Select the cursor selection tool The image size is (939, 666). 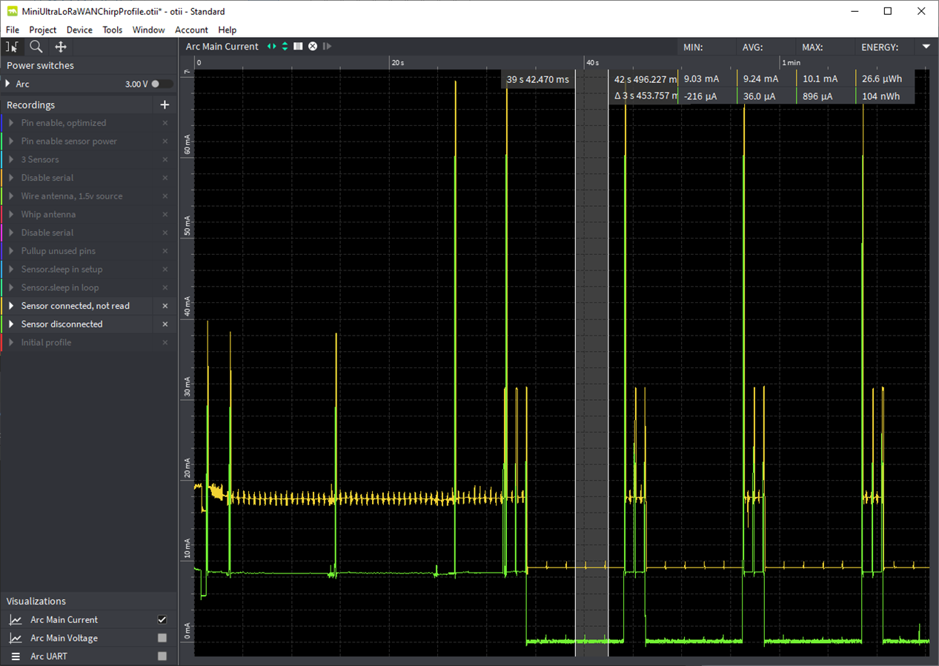coord(12,47)
